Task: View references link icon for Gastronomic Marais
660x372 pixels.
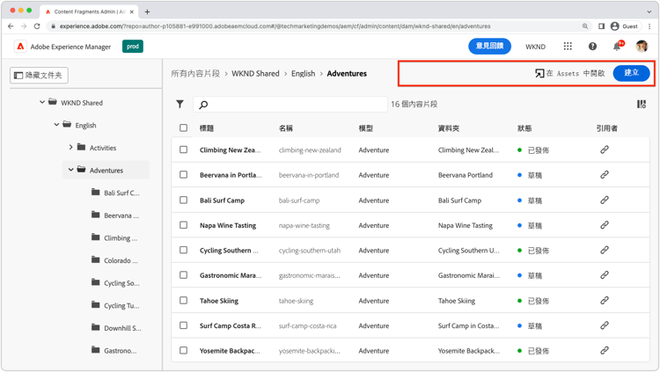Action: pyautogui.click(x=605, y=275)
